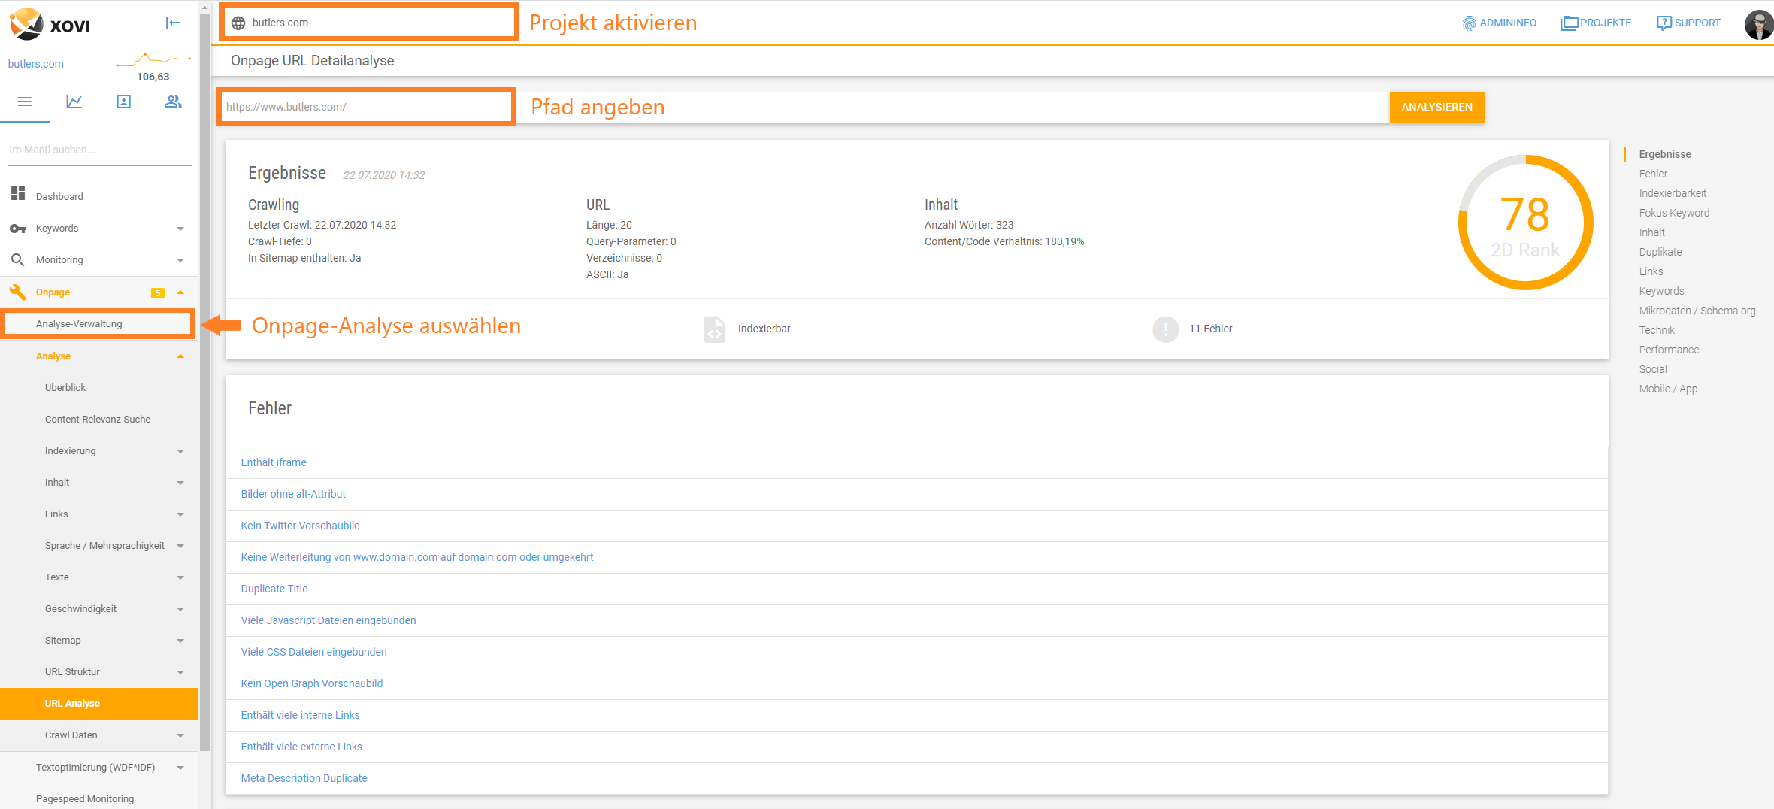Viewport: 1774px width, 809px height.
Task: Open the Überblick menu item
Action: tap(99, 388)
